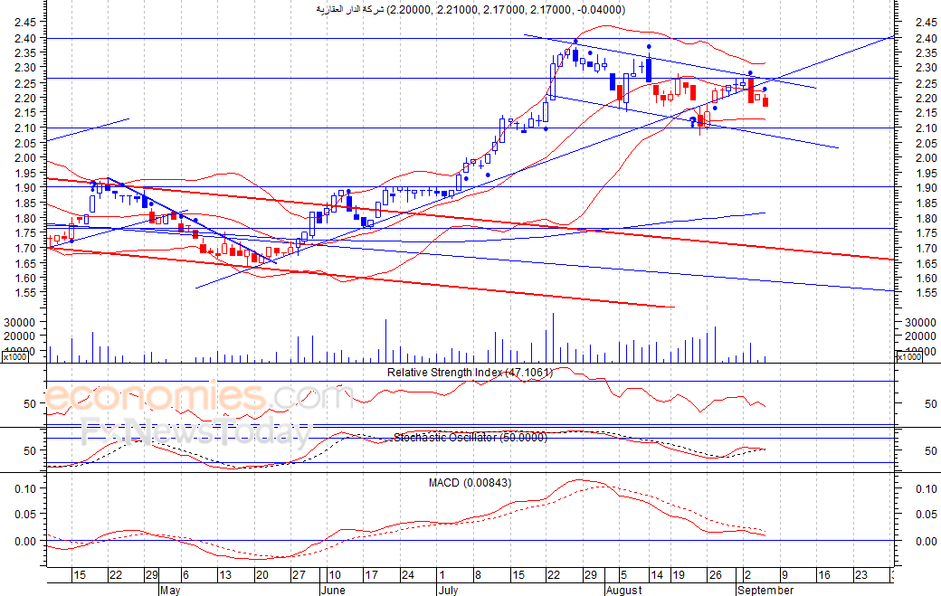Click 0.10 on the left MACD axis
This screenshot has width=941, height=596.
[x=25, y=488]
